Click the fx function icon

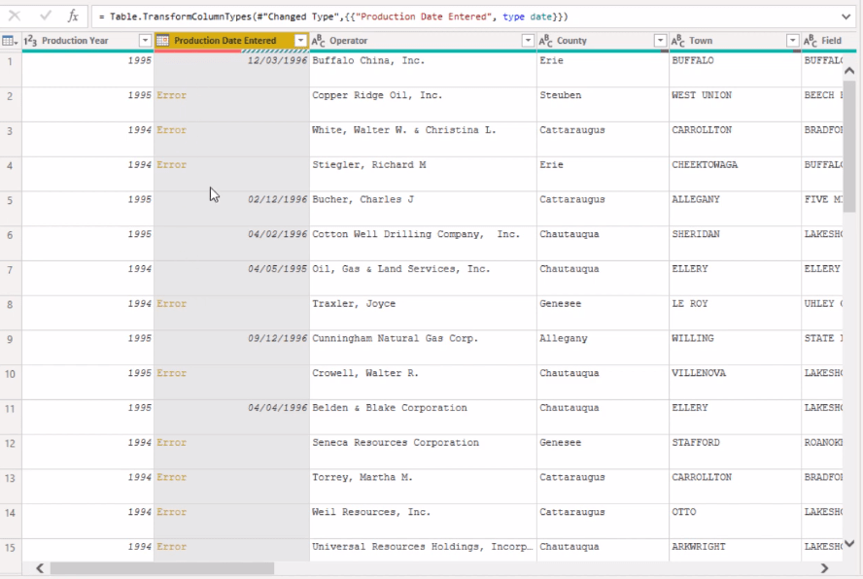point(73,16)
